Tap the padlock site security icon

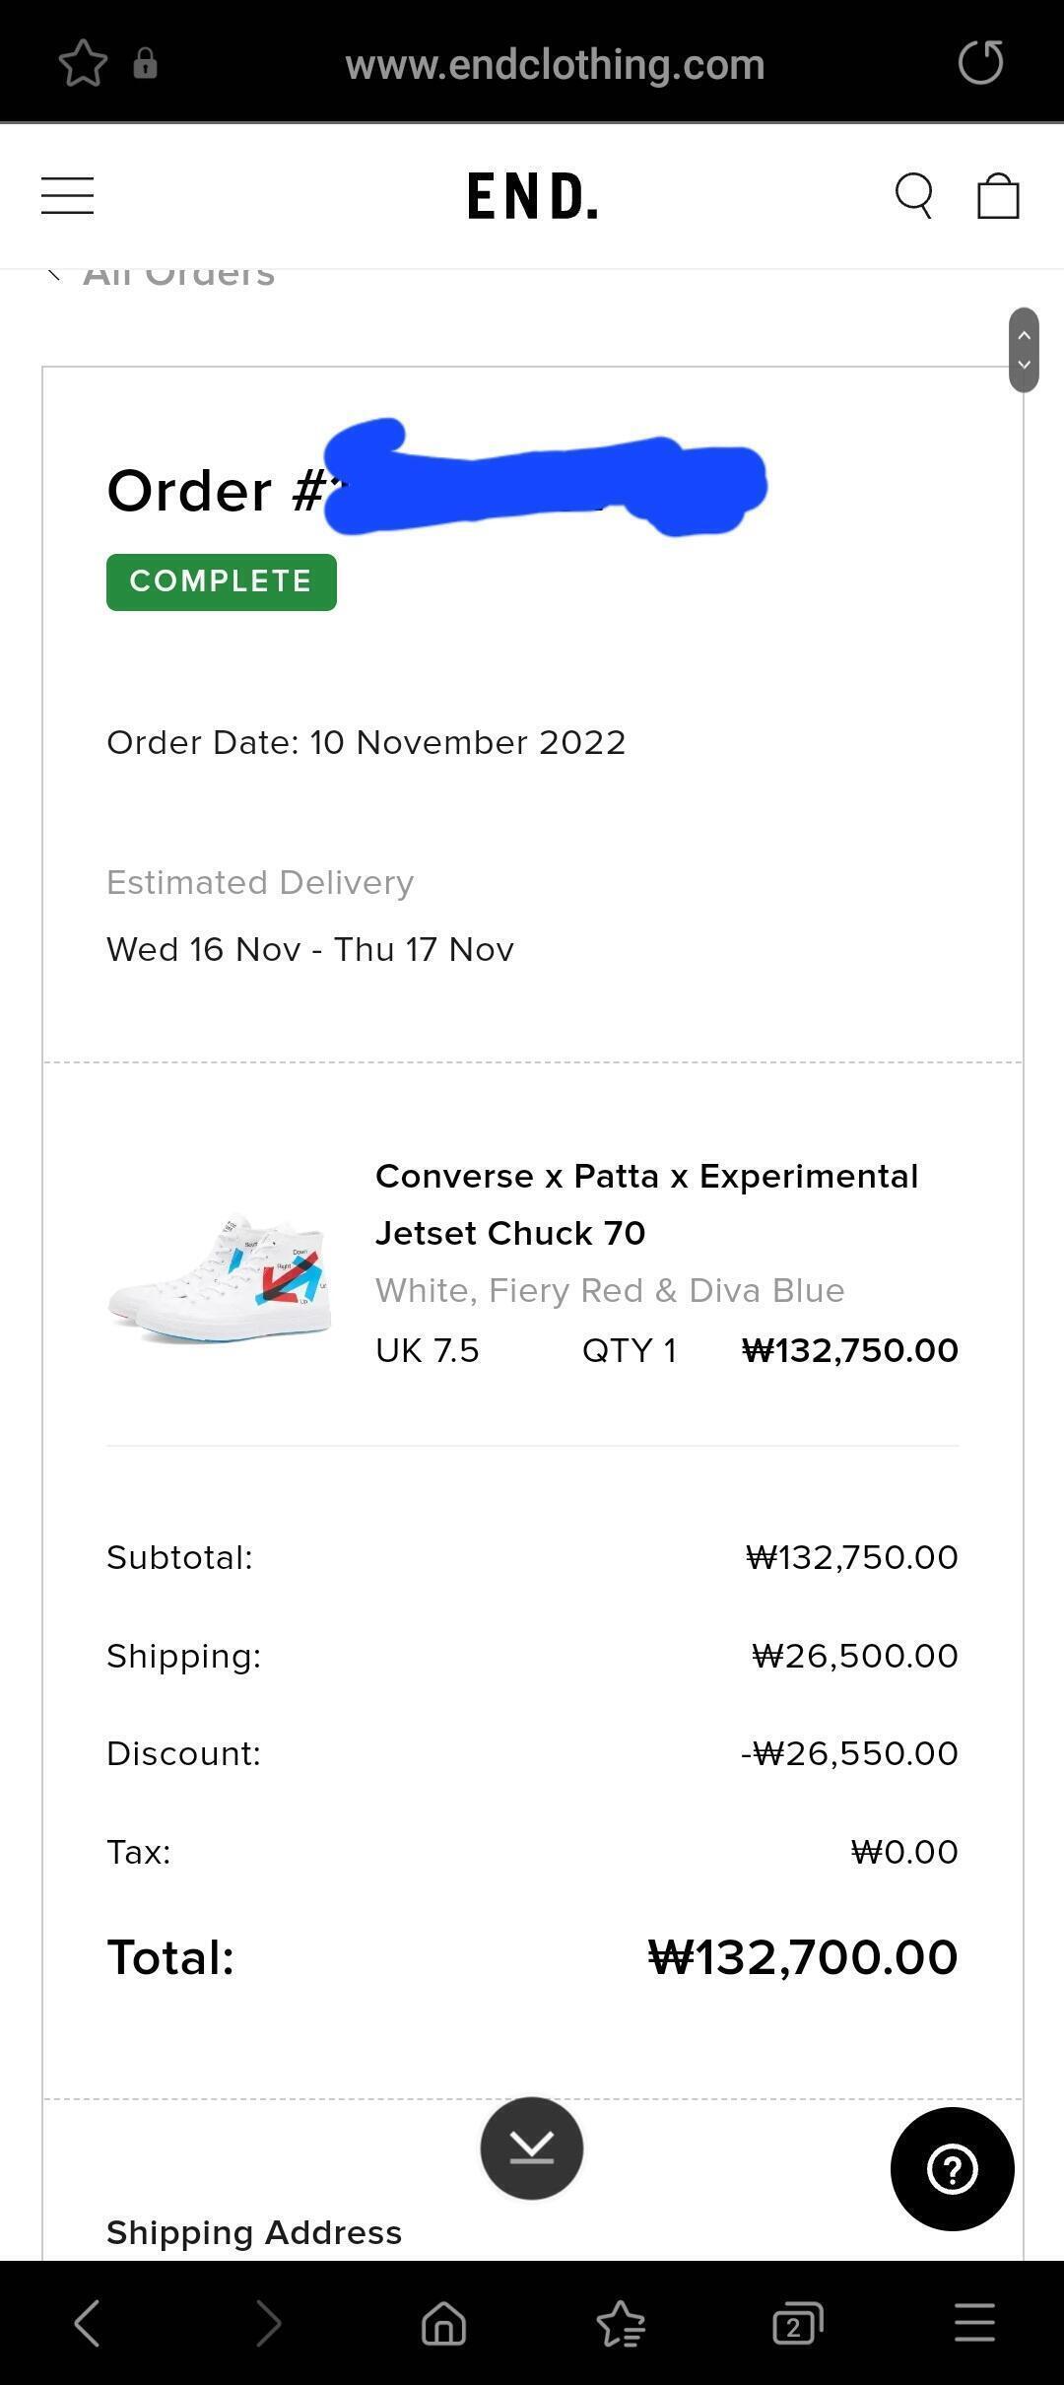(145, 64)
